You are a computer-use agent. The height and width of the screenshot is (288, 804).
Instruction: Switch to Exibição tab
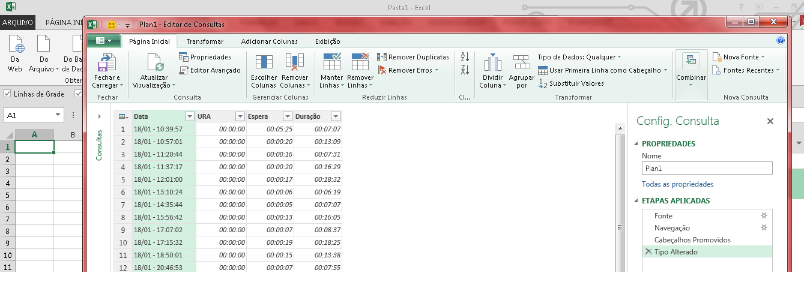click(328, 41)
